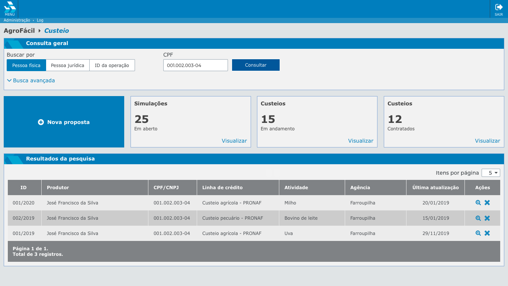Viewport: 508px width, 286px height.
Task: Click the Contratados count 12
Action: pyautogui.click(x=395, y=119)
